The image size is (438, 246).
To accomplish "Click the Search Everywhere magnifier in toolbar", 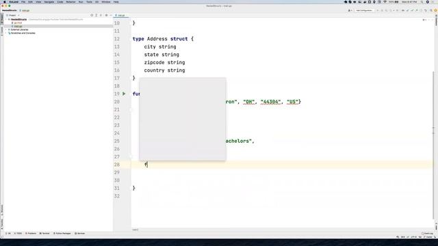I will pyautogui.click(x=431, y=10).
